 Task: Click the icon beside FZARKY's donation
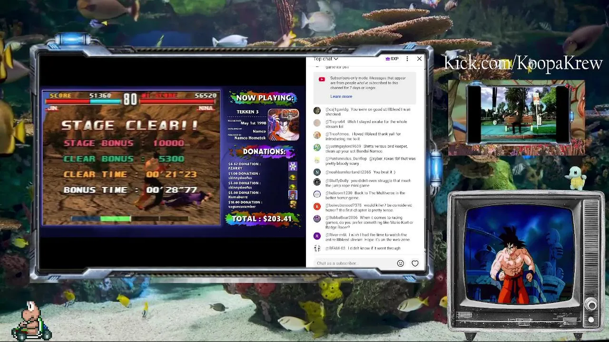click(x=293, y=166)
